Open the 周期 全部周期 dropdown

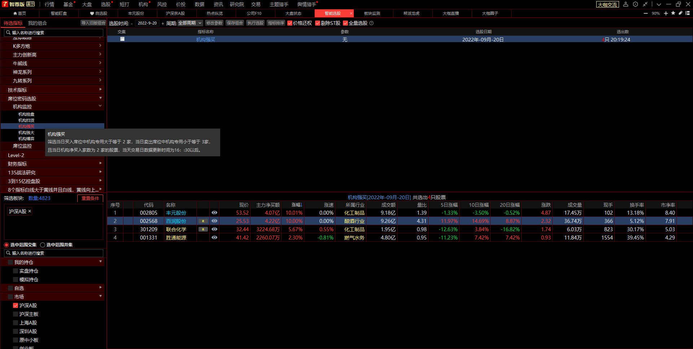point(190,23)
